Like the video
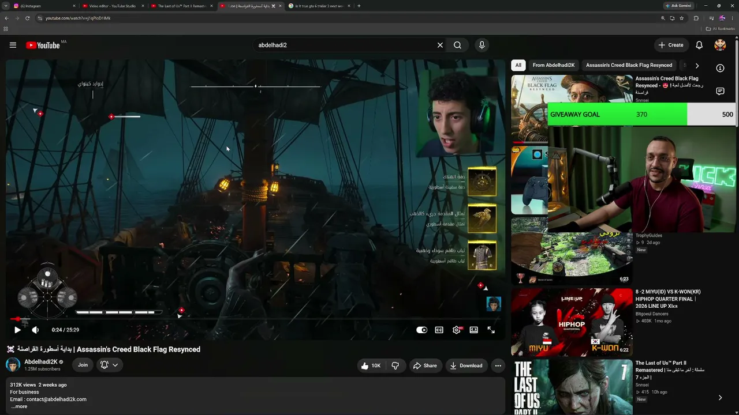 click(371, 365)
